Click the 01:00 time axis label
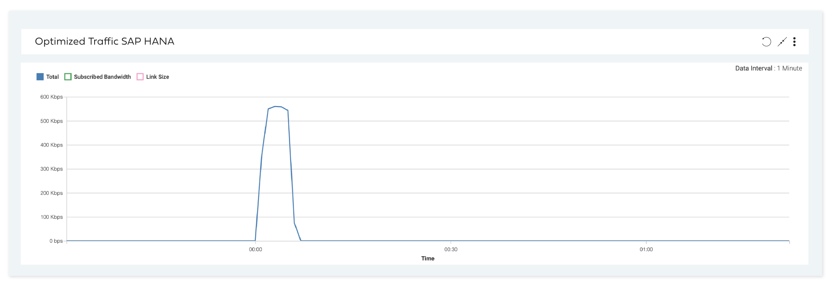Image resolution: width=831 pixels, height=287 pixels. coord(646,250)
